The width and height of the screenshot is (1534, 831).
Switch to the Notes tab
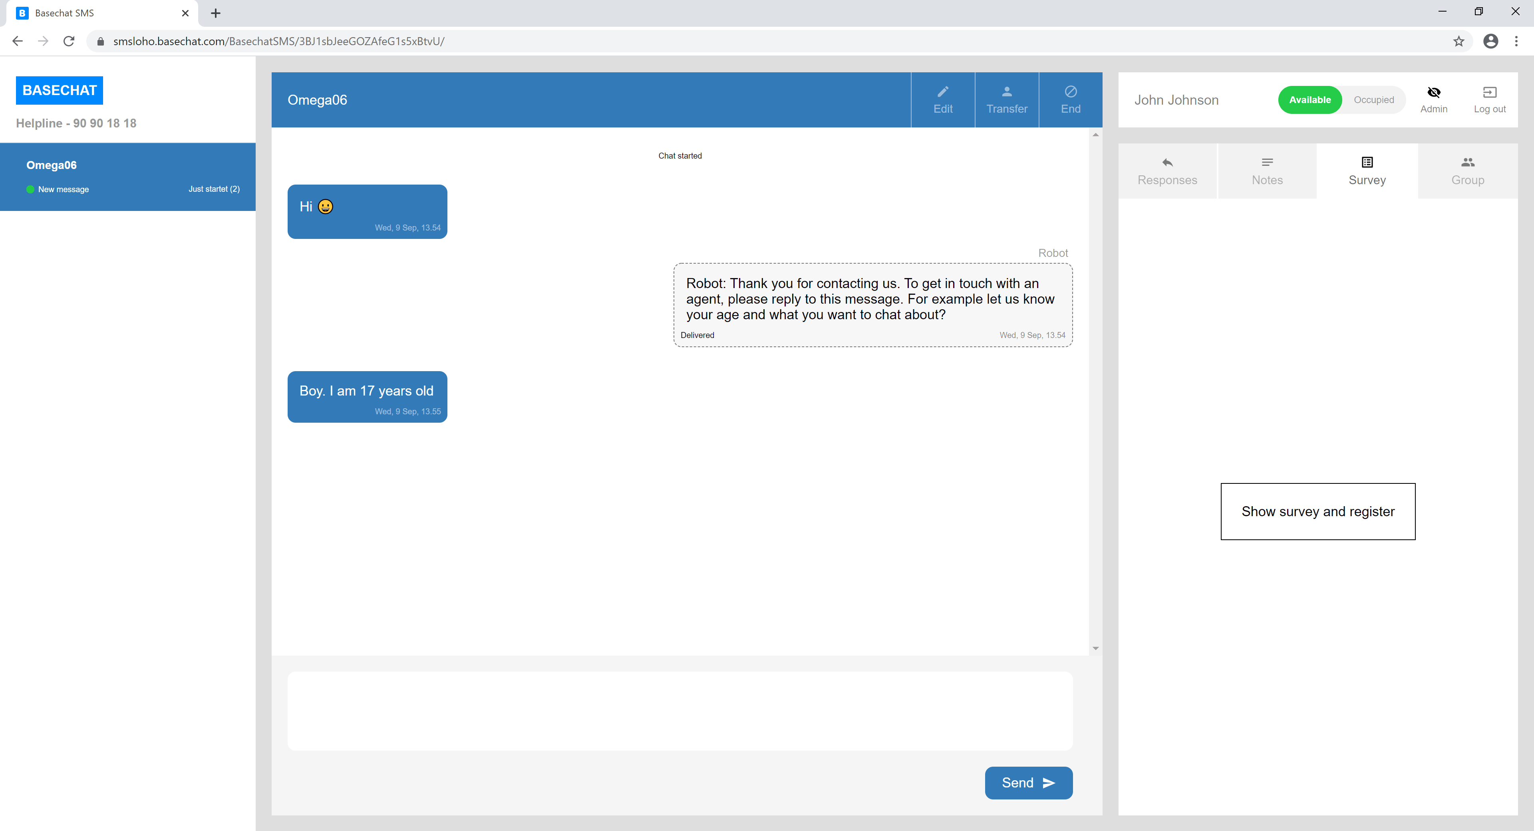1267,171
